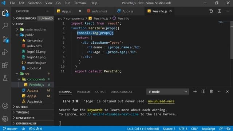Click the no-unused-vars link in terminal
Viewport: 233px width, 131px height.
[161, 101]
